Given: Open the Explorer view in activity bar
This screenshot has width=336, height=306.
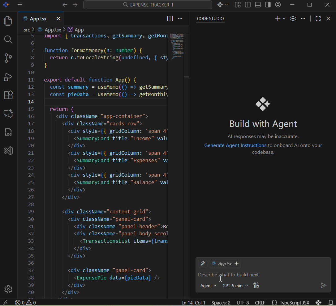Looking at the screenshot, I should [x=8, y=21].
